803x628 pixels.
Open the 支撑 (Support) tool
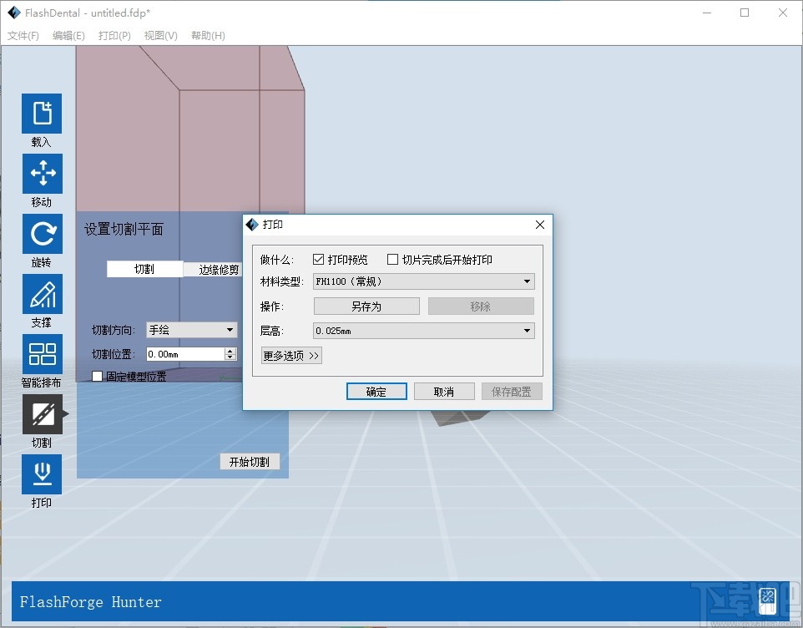click(x=42, y=294)
